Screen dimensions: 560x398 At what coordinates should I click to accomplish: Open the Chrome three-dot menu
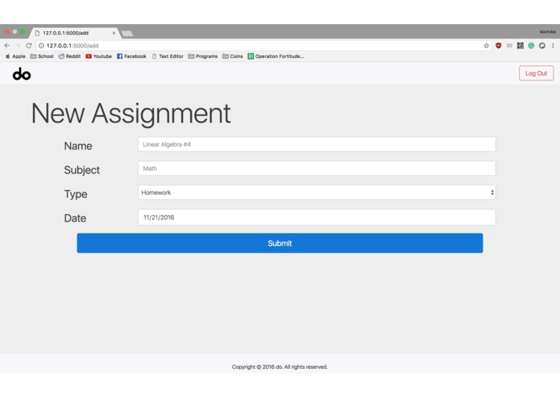click(x=553, y=45)
